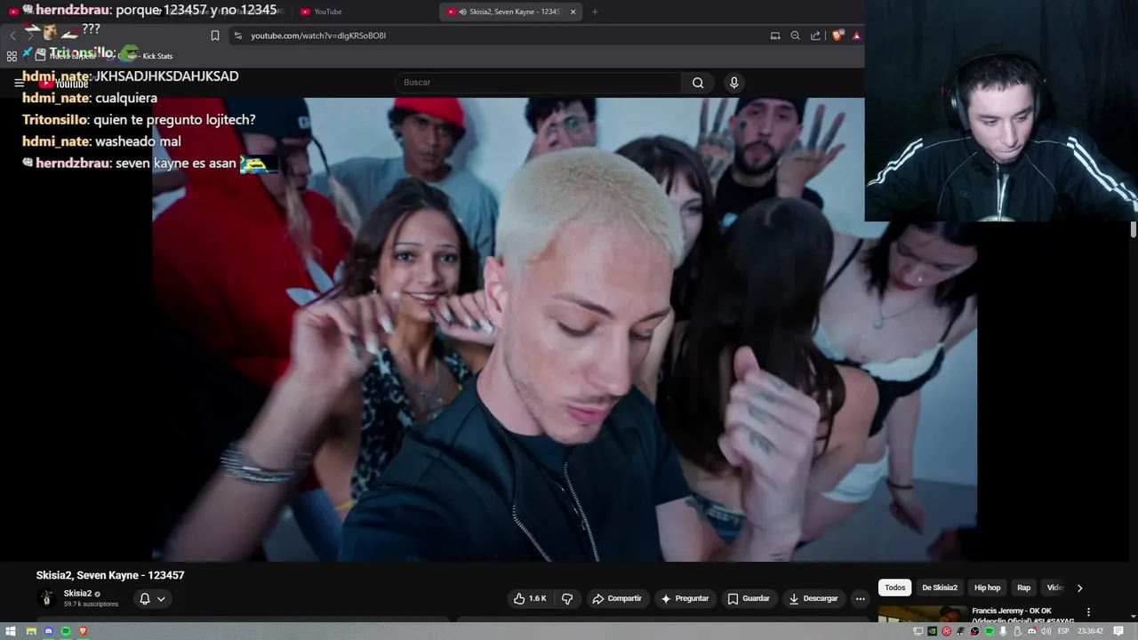
Task: Open options menu for the Francis Jeremy video
Action: tap(1088, 612)
